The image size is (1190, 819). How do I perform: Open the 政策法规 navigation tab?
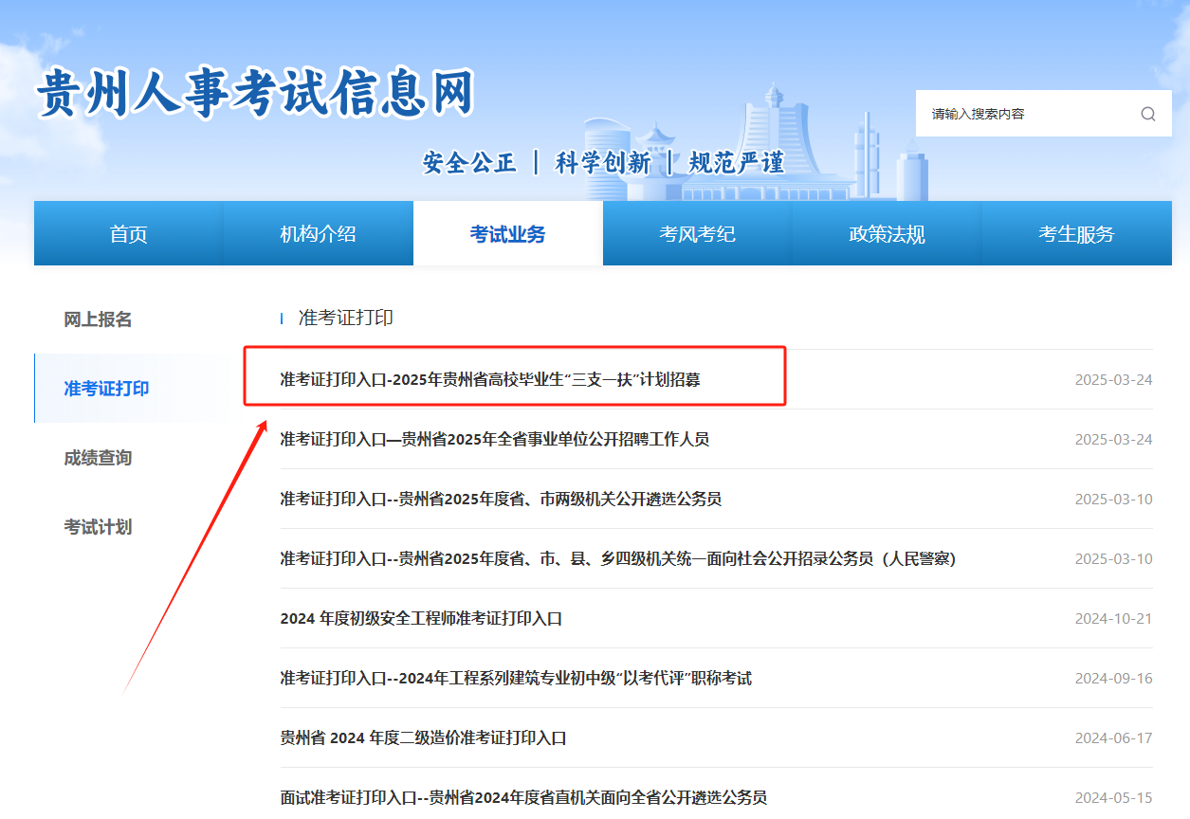tap(887, 234)
